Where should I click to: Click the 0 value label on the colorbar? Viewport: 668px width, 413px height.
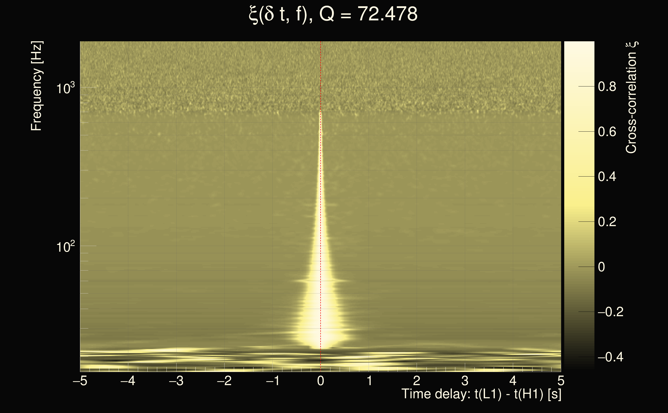pyautogui.click(x=601, y=267)
